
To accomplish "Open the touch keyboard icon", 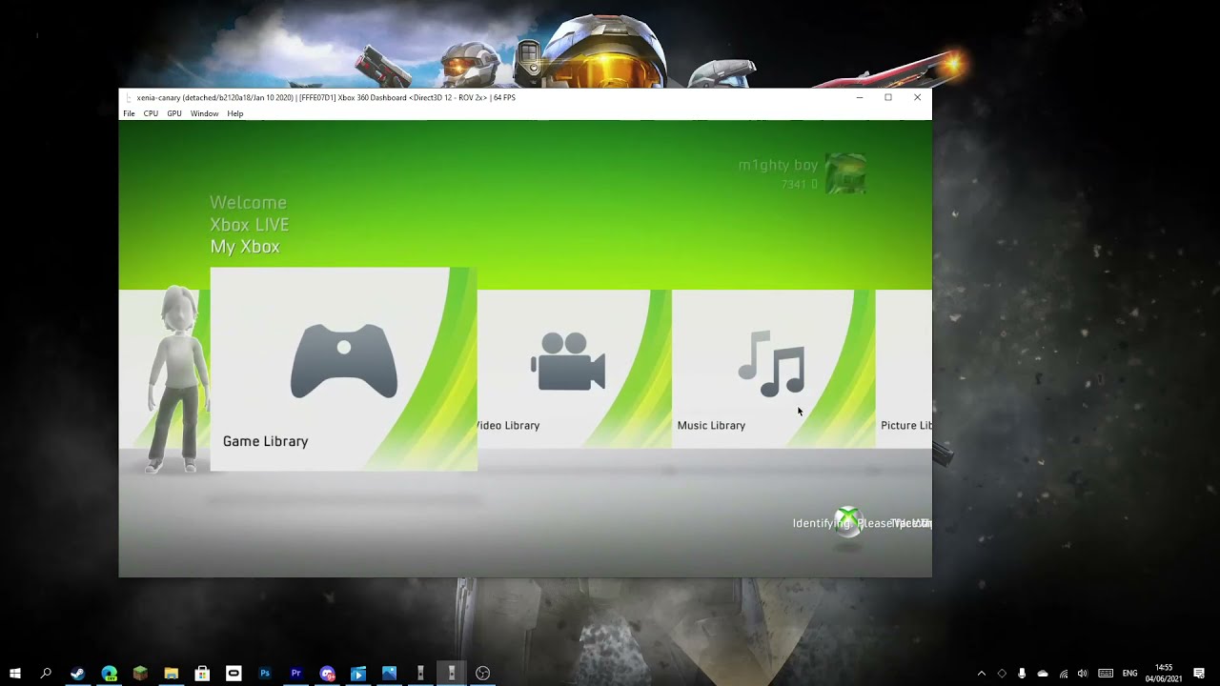I will [x=1106, y=674].
